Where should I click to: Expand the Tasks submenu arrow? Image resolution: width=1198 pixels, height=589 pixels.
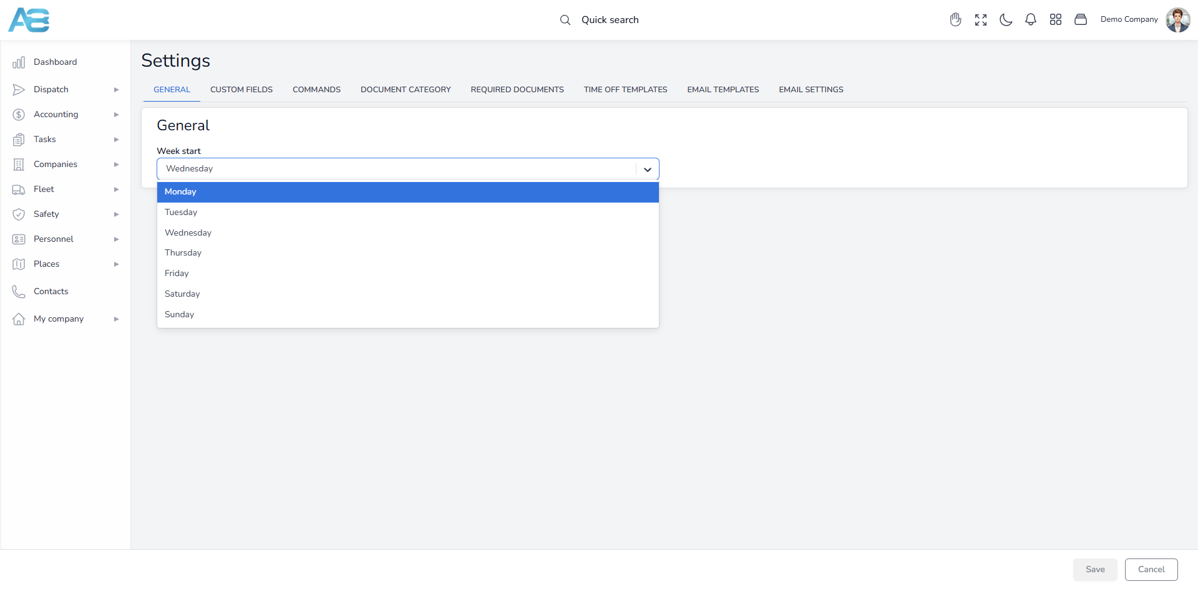point(116,140)
